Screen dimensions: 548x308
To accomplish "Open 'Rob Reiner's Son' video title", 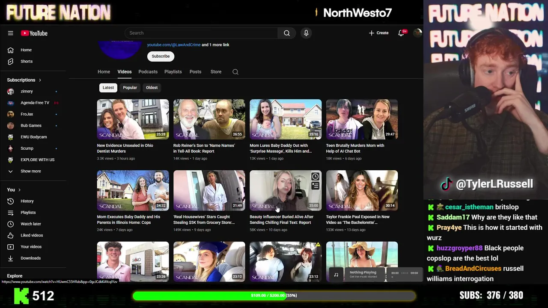I will [204, 148].
